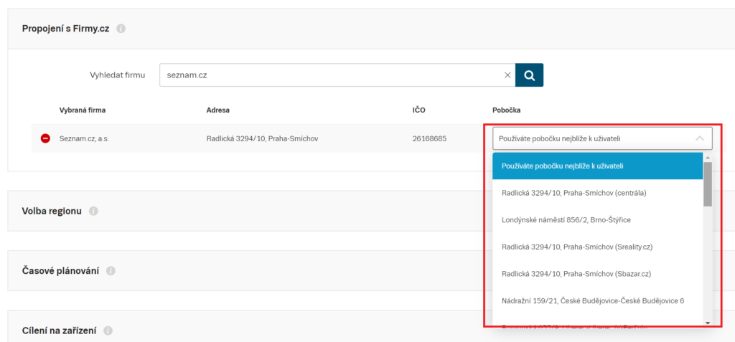Choose Londýnské náměstí 856/2, Brno-Štýřice
The height and width of the screenshot is (342, 735).
point(598,219)
